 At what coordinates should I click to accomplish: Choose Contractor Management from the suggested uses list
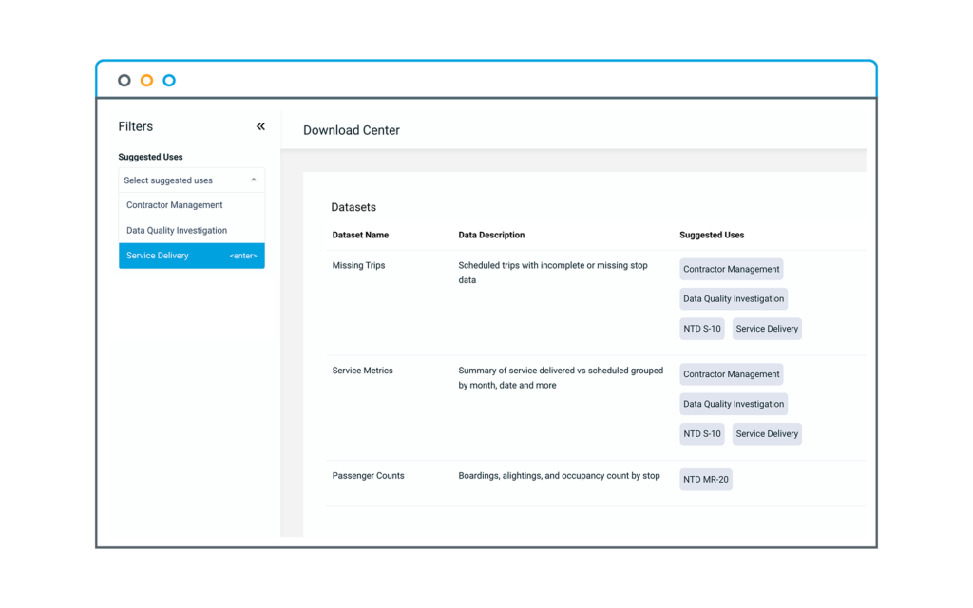[174, 205]
